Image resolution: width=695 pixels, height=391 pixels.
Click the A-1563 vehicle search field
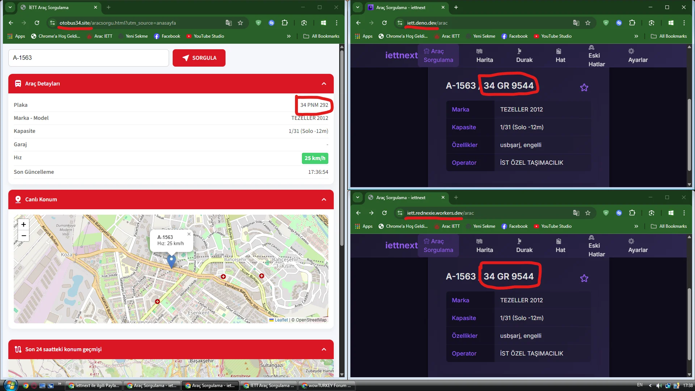point(89,58)
